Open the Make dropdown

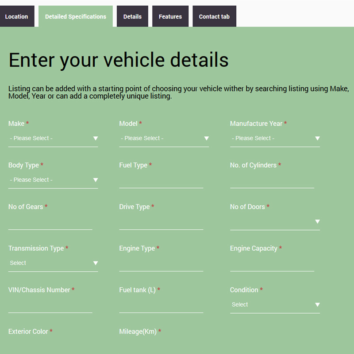coord(53,139)
